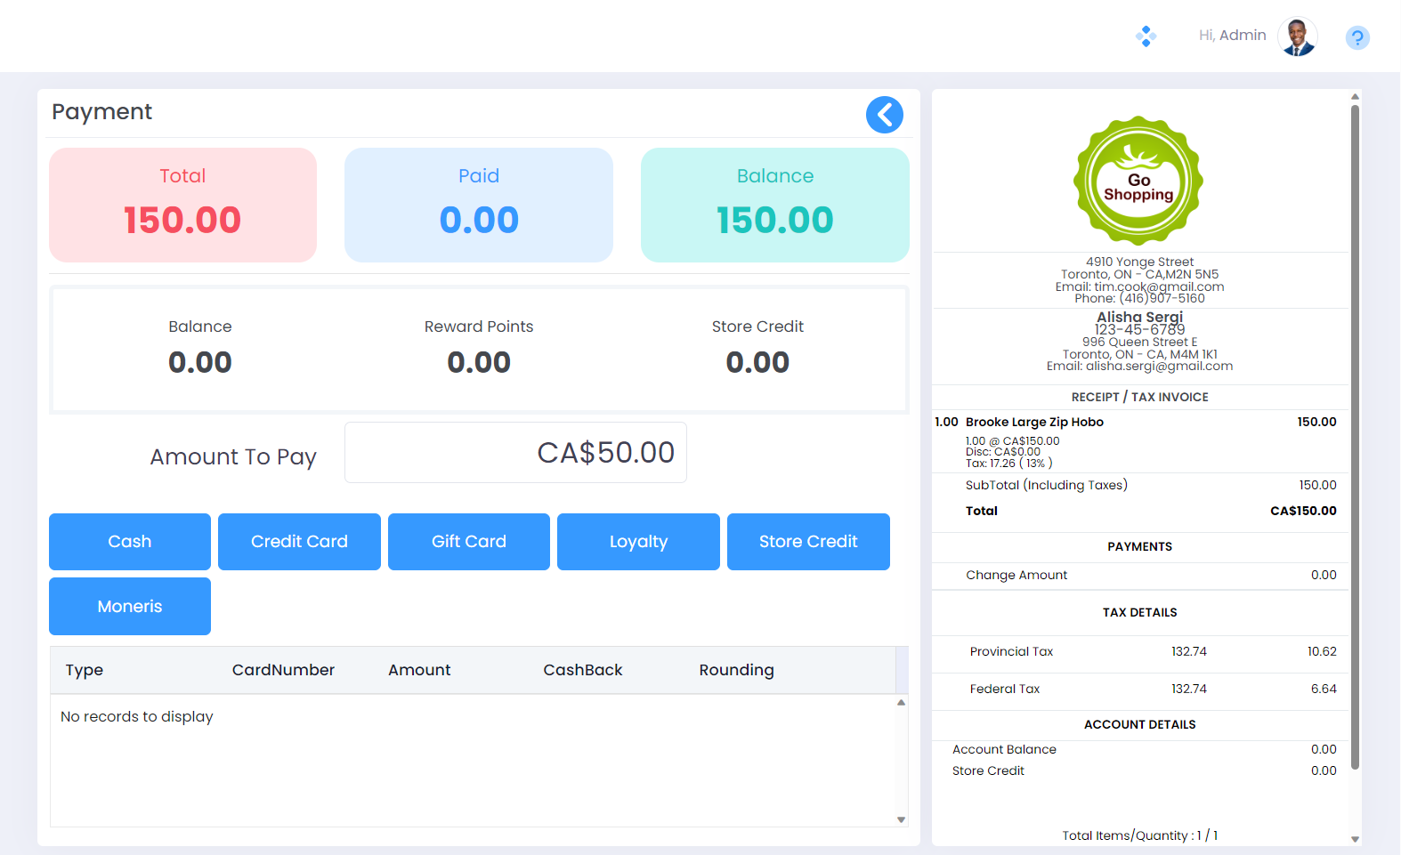Screen dimensions: 1401x855
Task: Choose Gift Card payment option
Action: pos(469,542)
